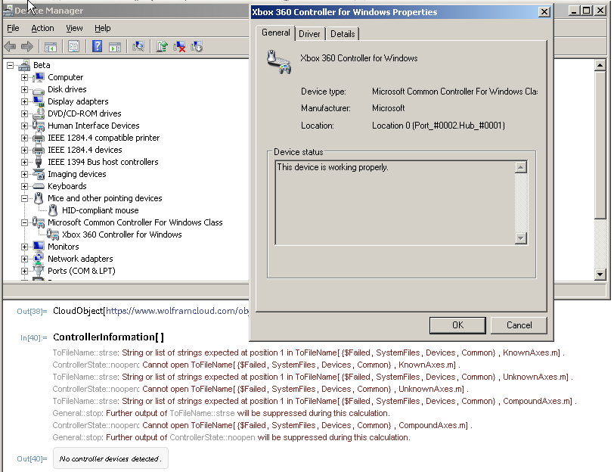Expand the Keyboards node
Screen dimensions: 614x472
tap(24, 186)
